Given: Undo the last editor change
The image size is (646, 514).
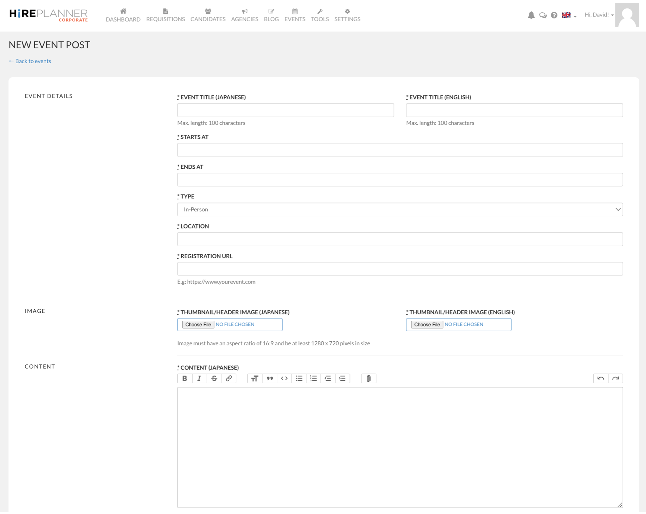Looking at the screenshot, I should pyautogui.click(x=601, y=378).
